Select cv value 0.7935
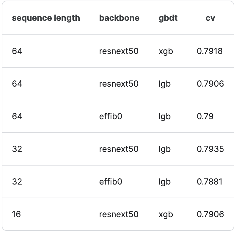The width and height of the screenshot is (239, 232). (x=210, y=149)
